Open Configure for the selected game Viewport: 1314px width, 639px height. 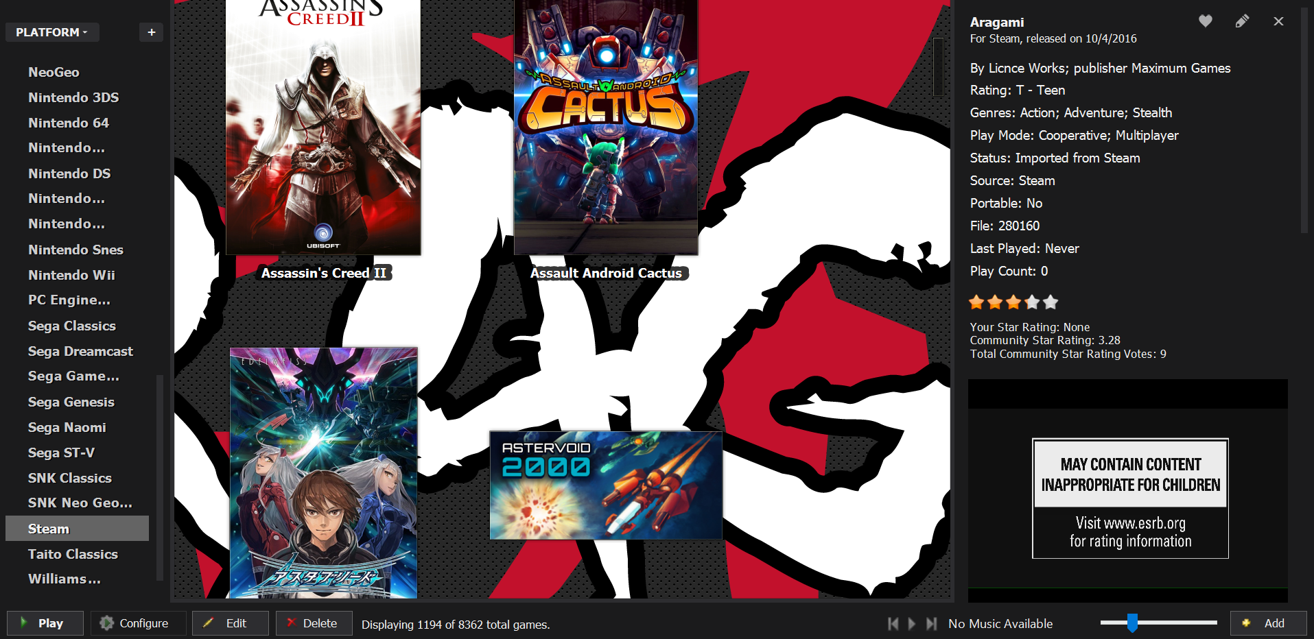tap(138, 623)
